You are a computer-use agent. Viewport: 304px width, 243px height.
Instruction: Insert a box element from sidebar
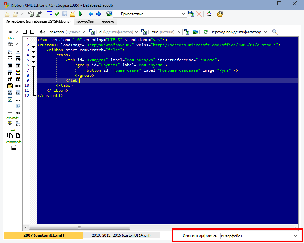tap(10, 59)
